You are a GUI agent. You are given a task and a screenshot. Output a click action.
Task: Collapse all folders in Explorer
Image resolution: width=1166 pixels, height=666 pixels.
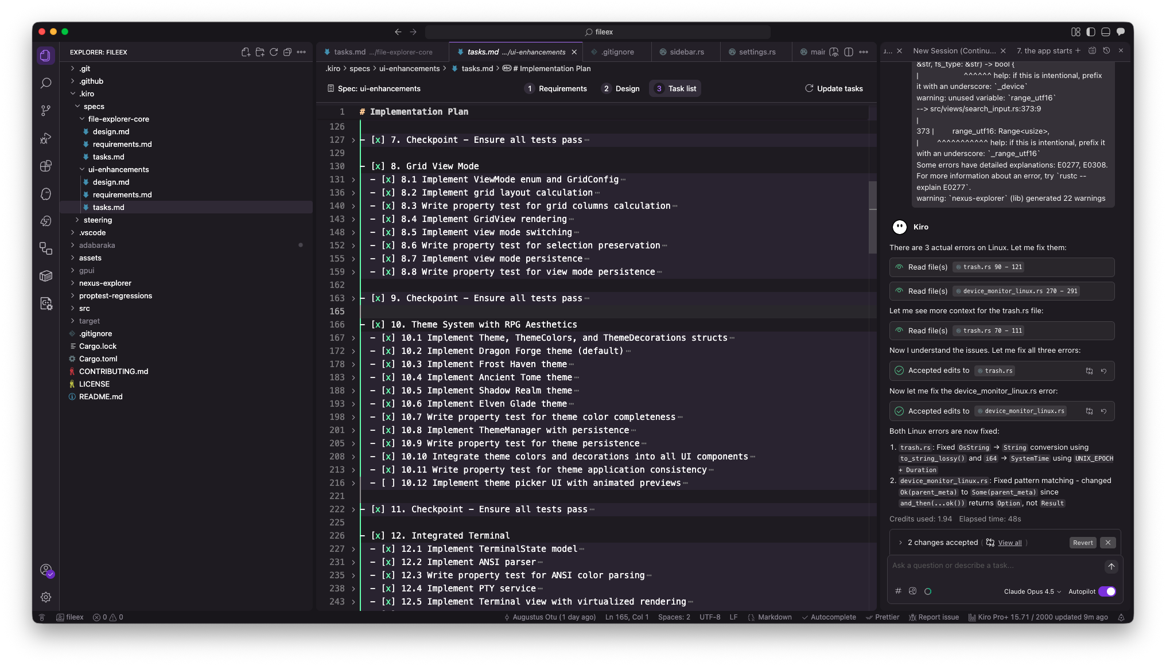[287, 52]
